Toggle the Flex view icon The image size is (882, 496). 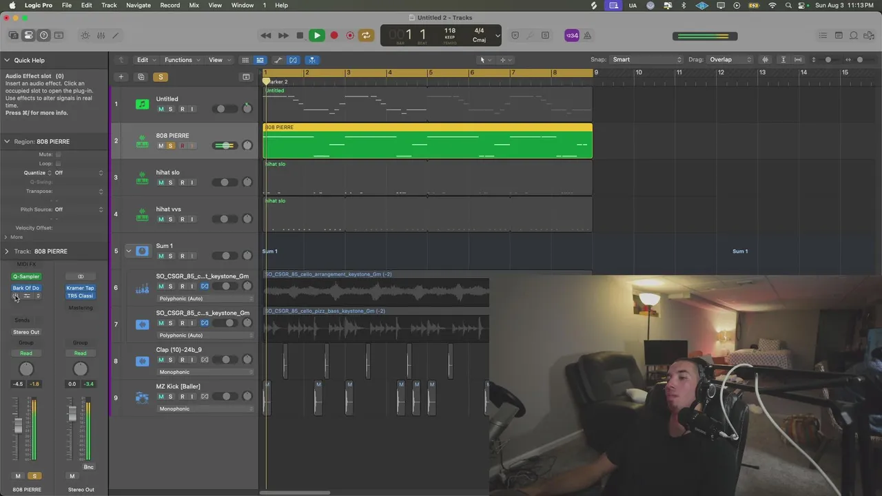293,60
